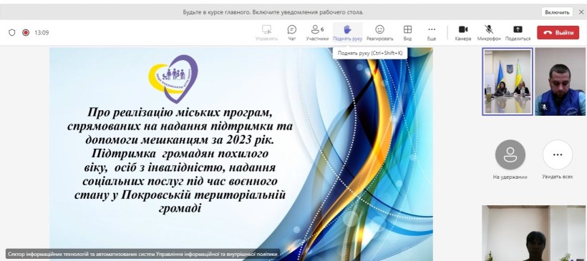
Task: Click the Share screen icon
Action: pos(518,29)
